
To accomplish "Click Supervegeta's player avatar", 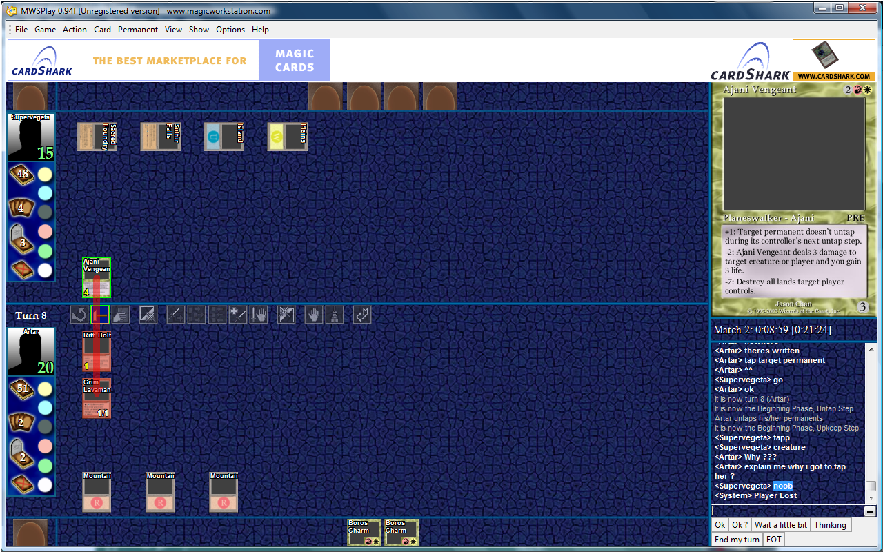I will (31, 137).
